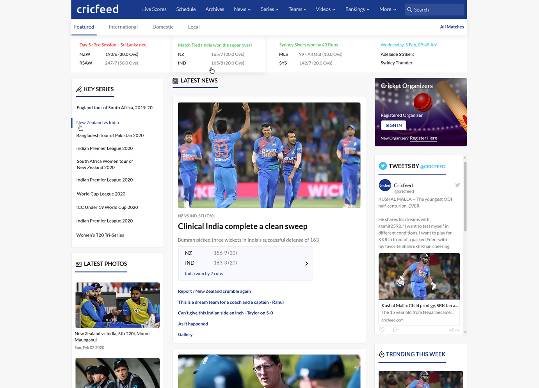Image resolution: width=539 pixels, height=388 pixels.
Task: Click the Key Series cricket bat icon
Action: [x=79, y=89]
